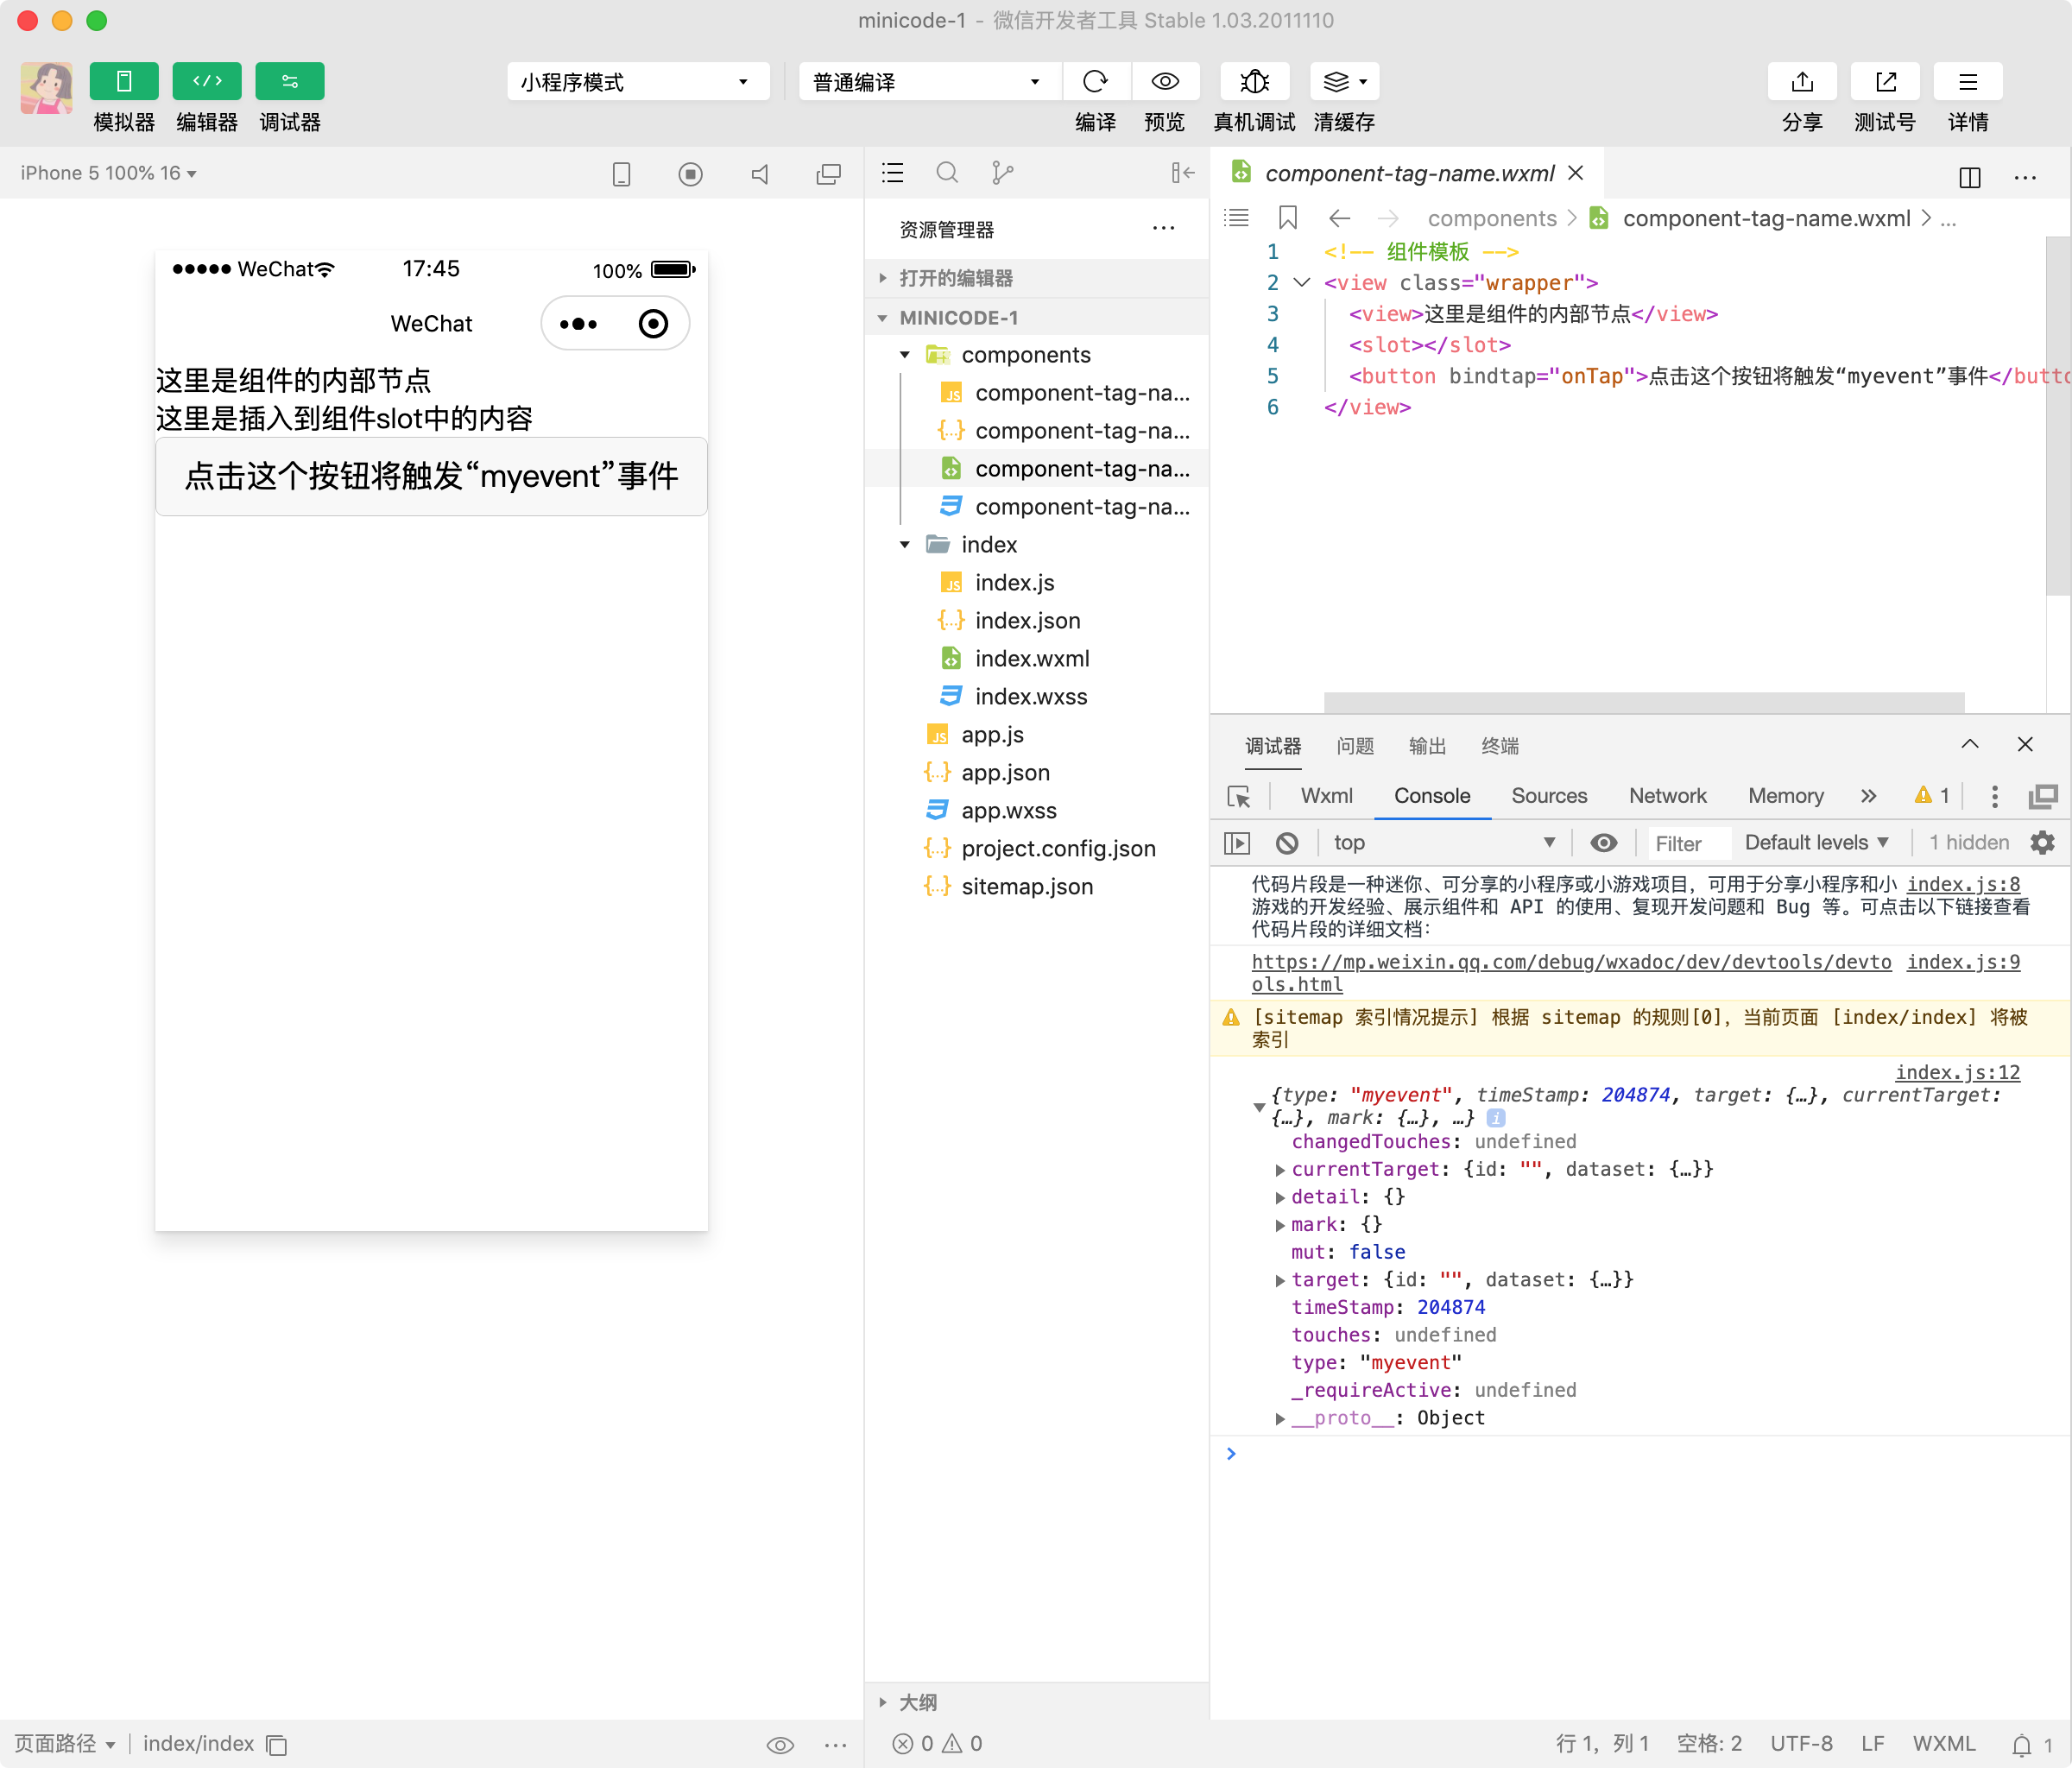Open the mini program mode dropdown
Viewport: 2072px width, 1768px height.
click(x=637, y=82)
